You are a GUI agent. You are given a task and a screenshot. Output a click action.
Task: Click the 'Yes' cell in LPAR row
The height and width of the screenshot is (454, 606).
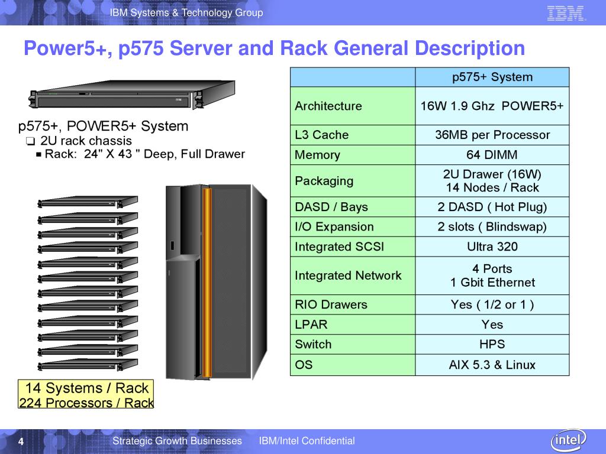tap(492, 325)
